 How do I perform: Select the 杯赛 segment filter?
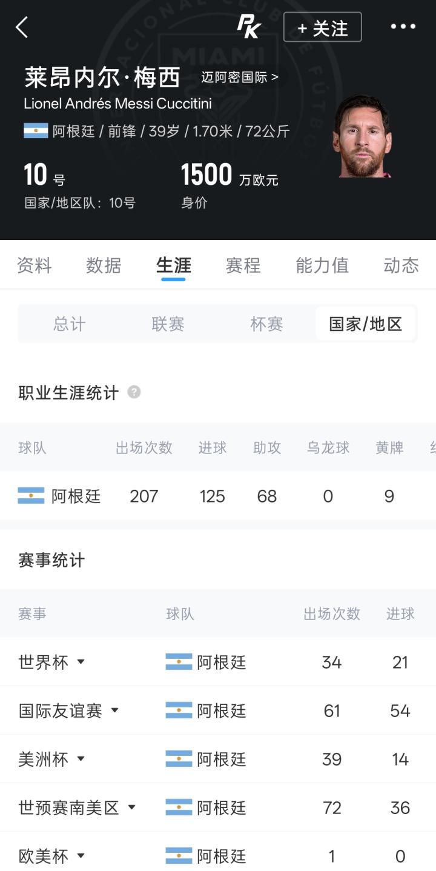pyautogui.click(x=266, y=324)
